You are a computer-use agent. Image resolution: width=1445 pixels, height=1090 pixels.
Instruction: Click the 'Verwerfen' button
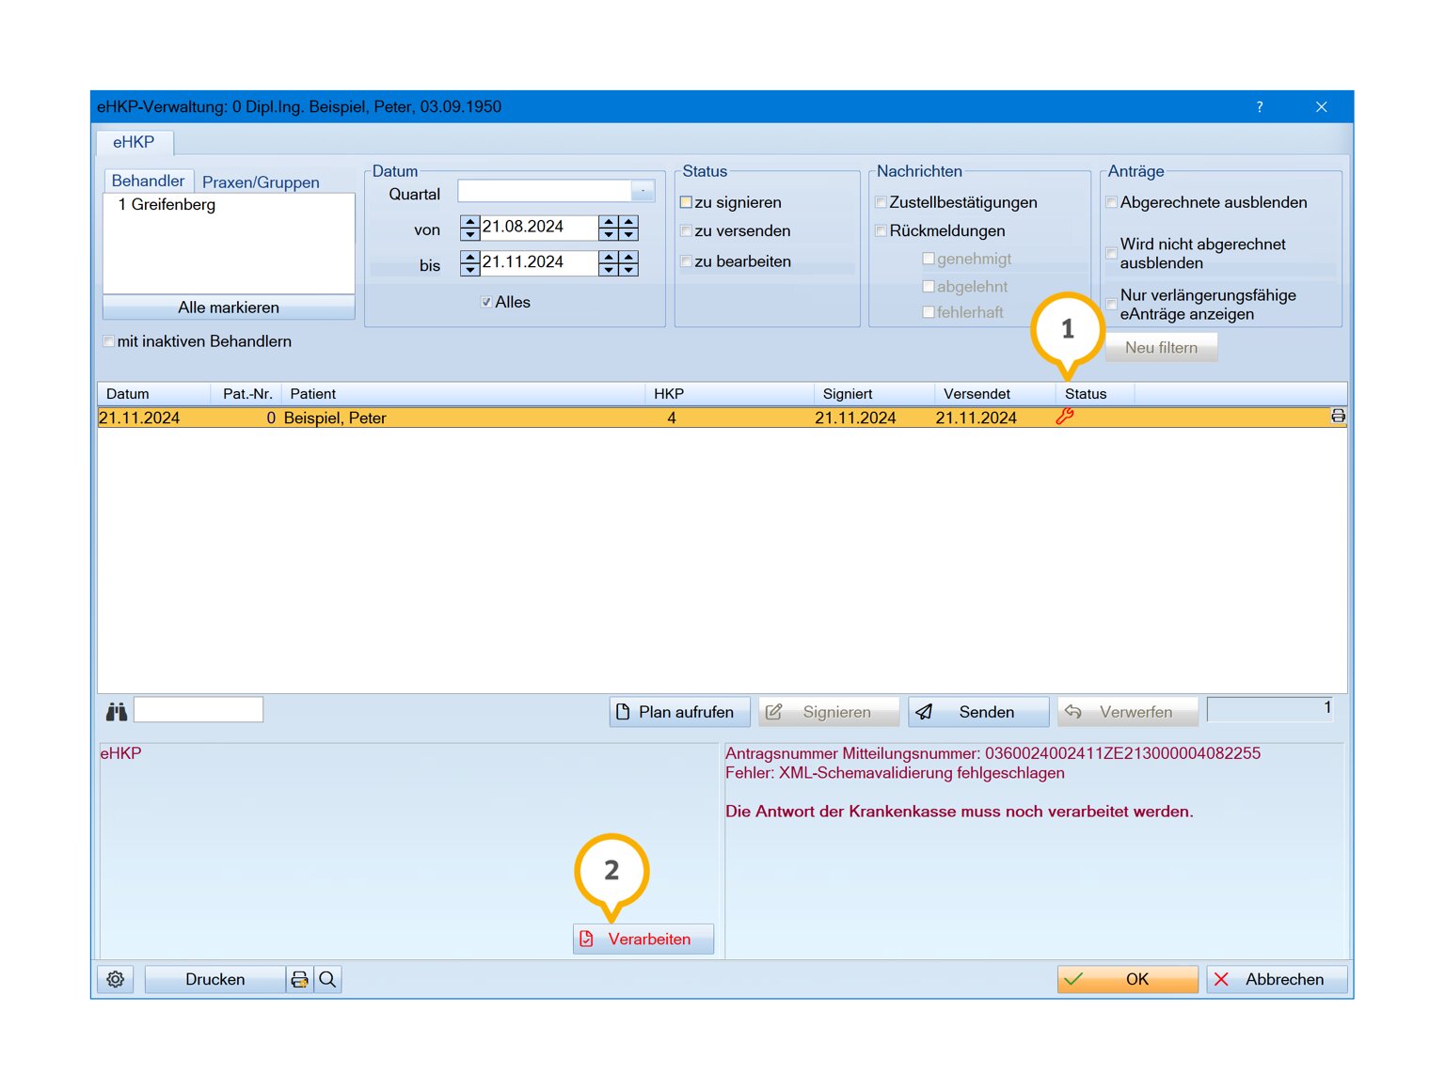pos(1128,712)
